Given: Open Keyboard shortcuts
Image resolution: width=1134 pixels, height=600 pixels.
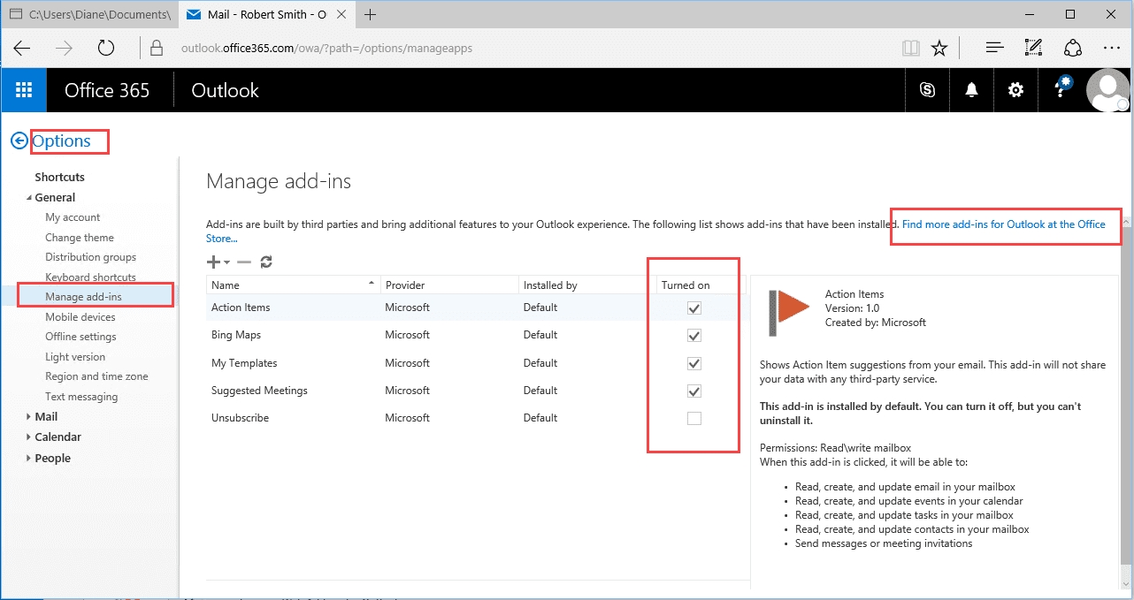Looking at the screenshot, I should [x=91, y=277].
